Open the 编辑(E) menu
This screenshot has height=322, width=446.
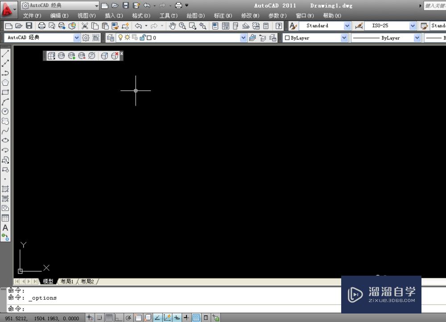[59, 16]
